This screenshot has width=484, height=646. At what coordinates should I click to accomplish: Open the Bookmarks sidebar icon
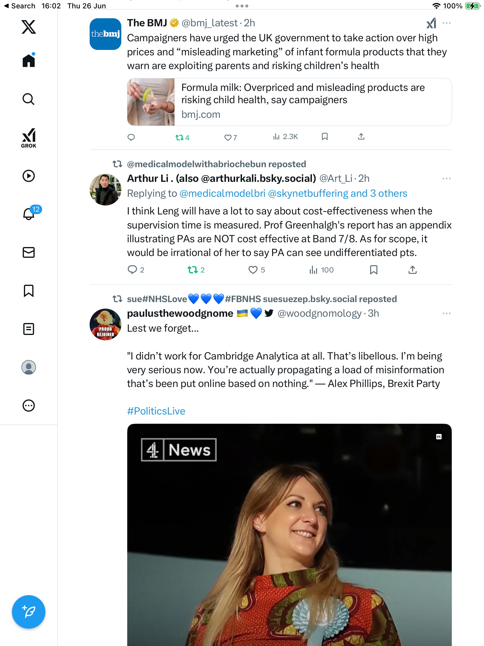pyautogui.click(x=29, y=291)
